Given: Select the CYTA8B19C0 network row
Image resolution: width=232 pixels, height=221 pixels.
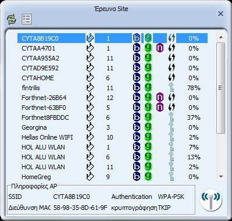Looking at the screenshot, I should (112, 38).
